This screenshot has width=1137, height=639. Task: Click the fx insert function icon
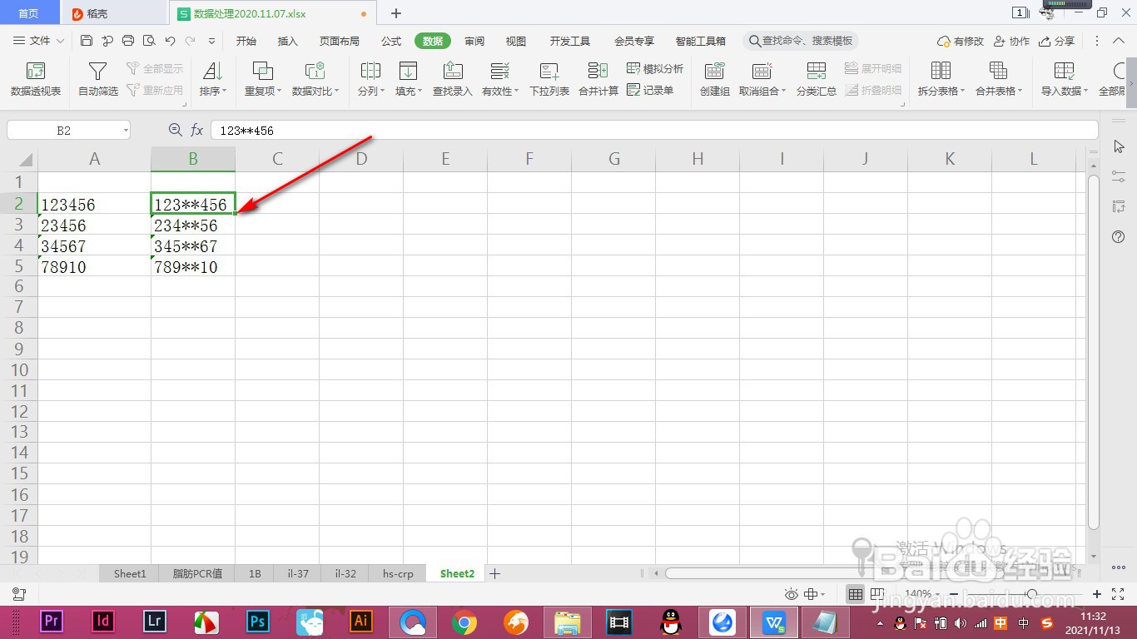[x=197, y=130]
